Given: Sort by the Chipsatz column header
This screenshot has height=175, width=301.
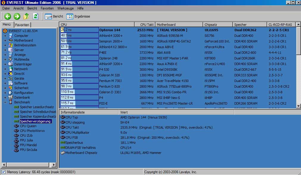Looking at the screenshot, I should pyautogui.click(x=218, y=24).
